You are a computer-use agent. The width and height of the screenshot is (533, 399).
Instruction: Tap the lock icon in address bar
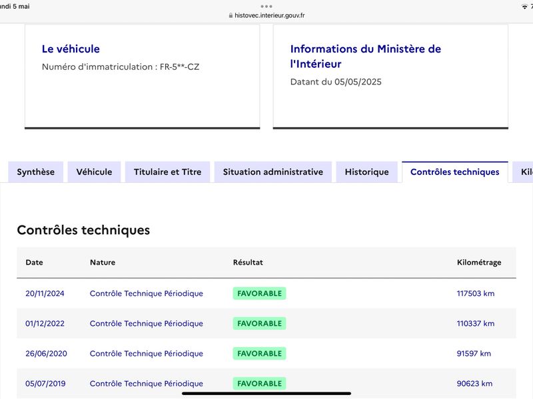coord(231,15)
